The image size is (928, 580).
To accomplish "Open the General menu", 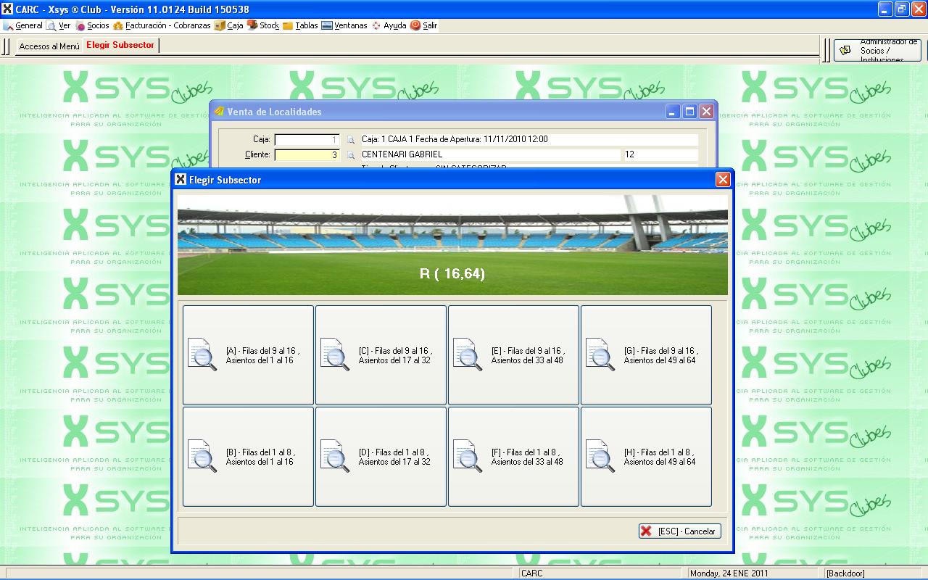I will 23,25.
